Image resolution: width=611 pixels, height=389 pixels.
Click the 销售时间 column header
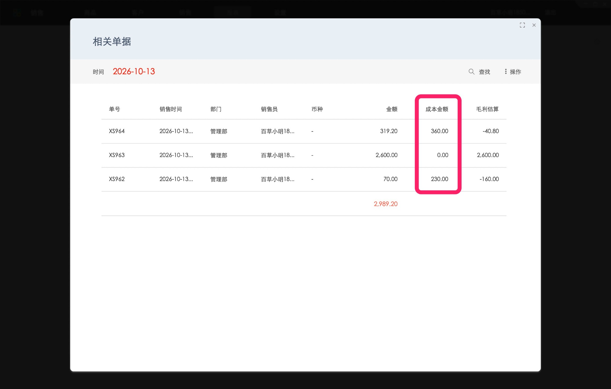click(171, 109)
